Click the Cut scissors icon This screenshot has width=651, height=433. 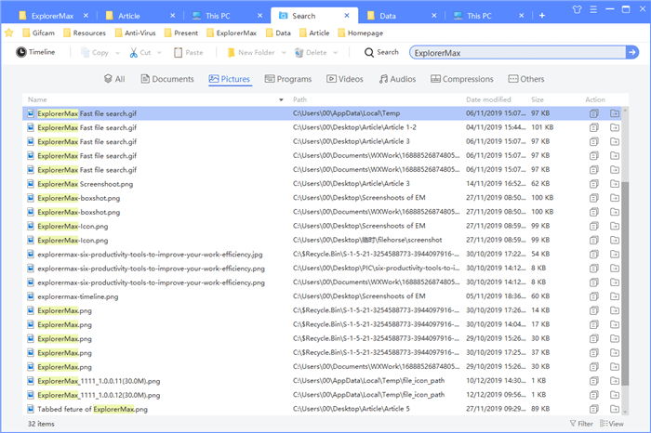pyautogui.click(x=133, y=53)
